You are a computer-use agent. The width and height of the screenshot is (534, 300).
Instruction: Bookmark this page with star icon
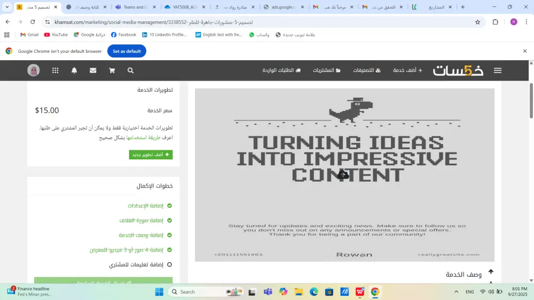click(x=477, y=22)
